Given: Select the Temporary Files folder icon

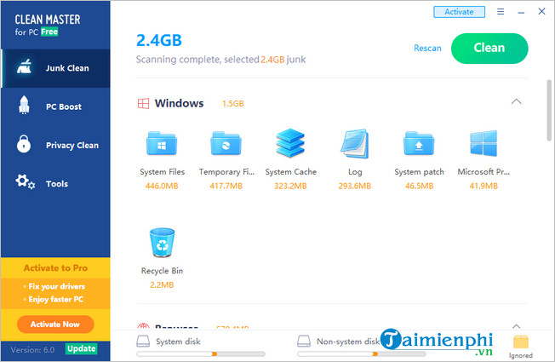Looking at the screenshot, I should point(226,143).
